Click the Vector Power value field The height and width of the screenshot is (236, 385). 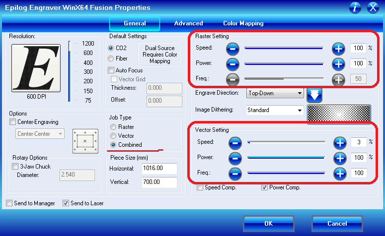point(359,158)
